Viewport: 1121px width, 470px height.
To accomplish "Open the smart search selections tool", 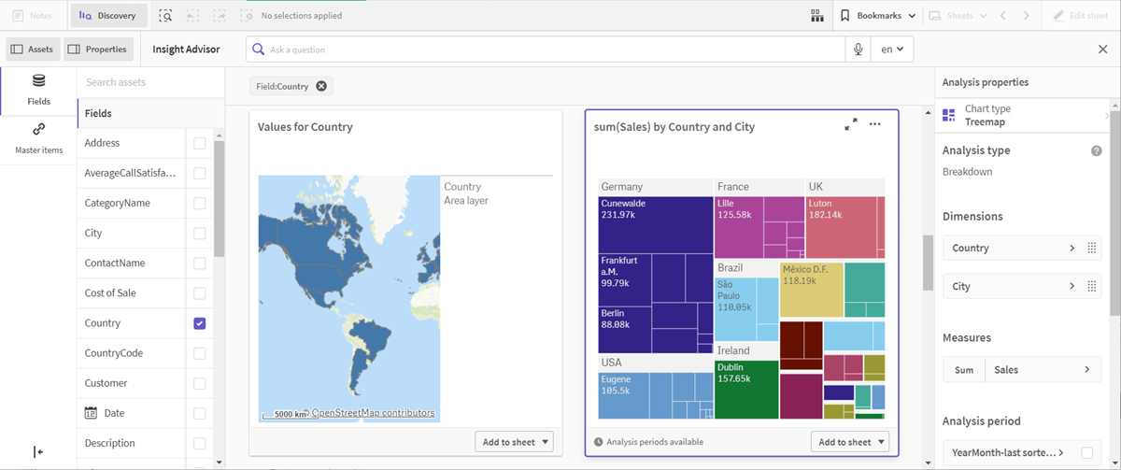I will [x=165, y=16].
